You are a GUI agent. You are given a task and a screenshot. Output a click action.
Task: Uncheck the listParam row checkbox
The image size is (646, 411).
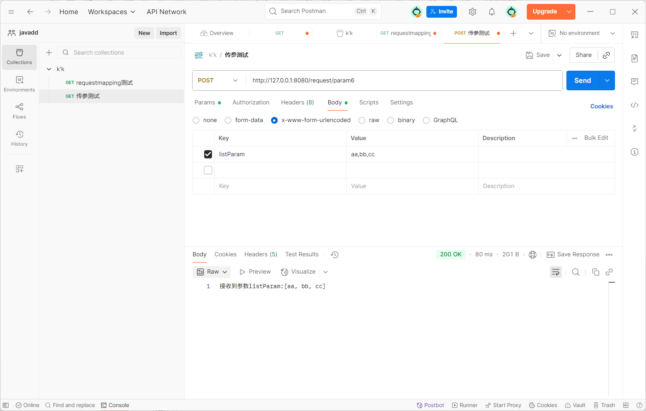tap(208, 154)
